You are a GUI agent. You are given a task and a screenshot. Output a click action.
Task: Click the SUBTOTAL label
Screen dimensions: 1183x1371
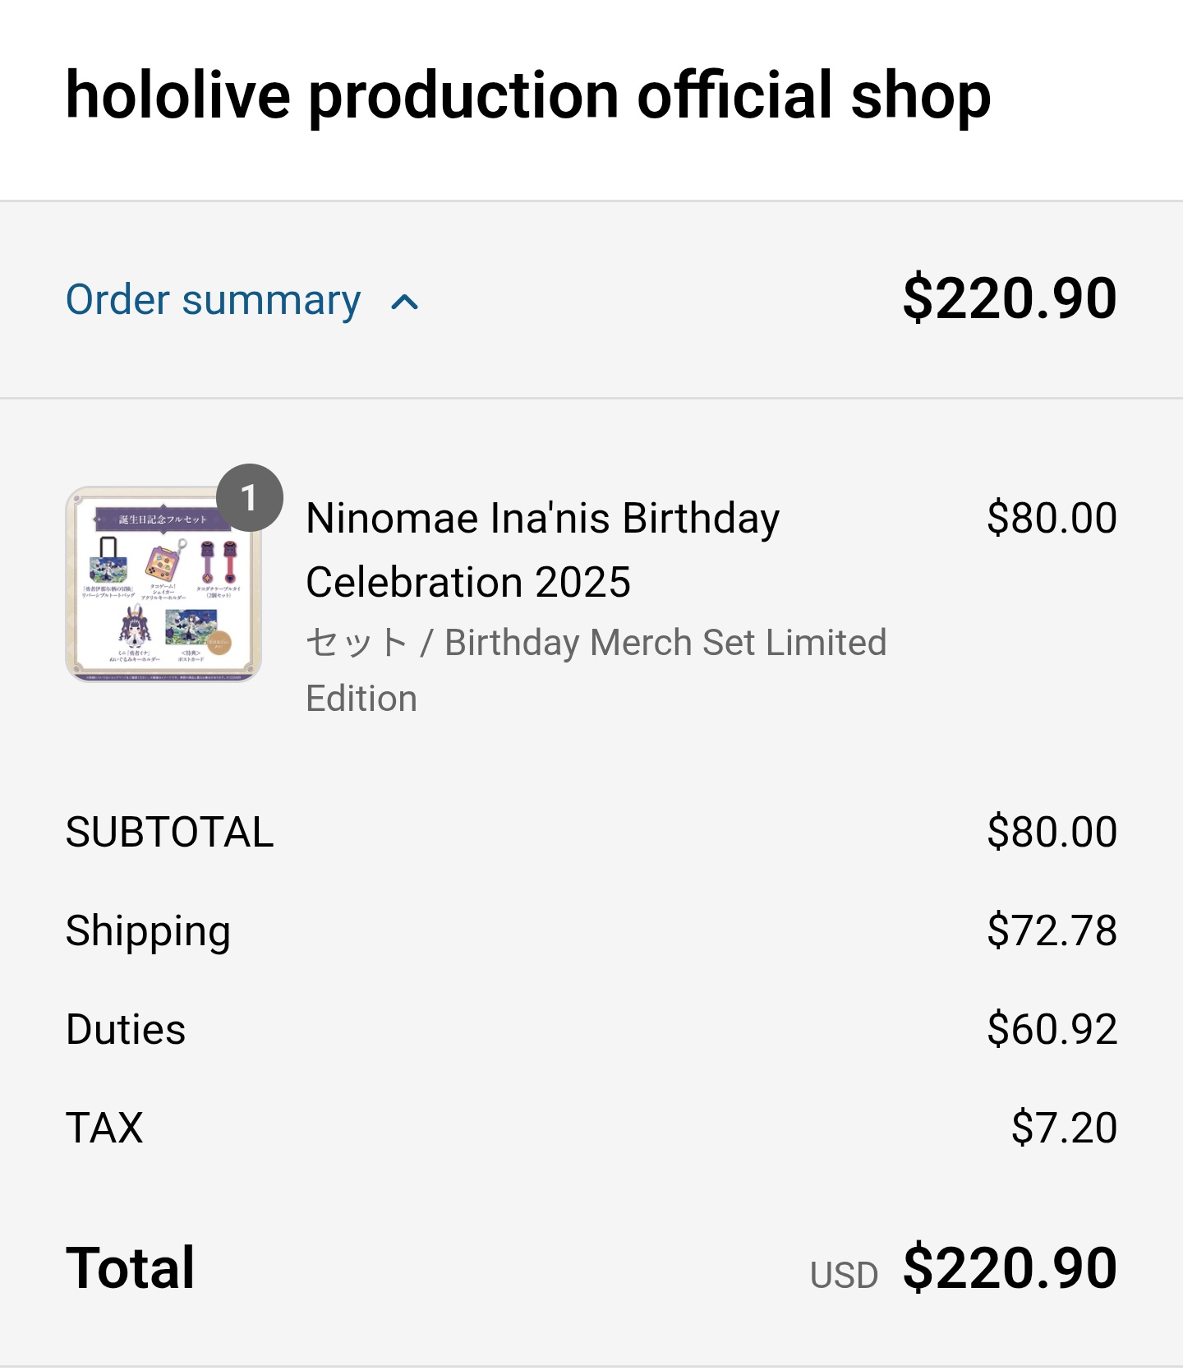[x=169, y=832]
